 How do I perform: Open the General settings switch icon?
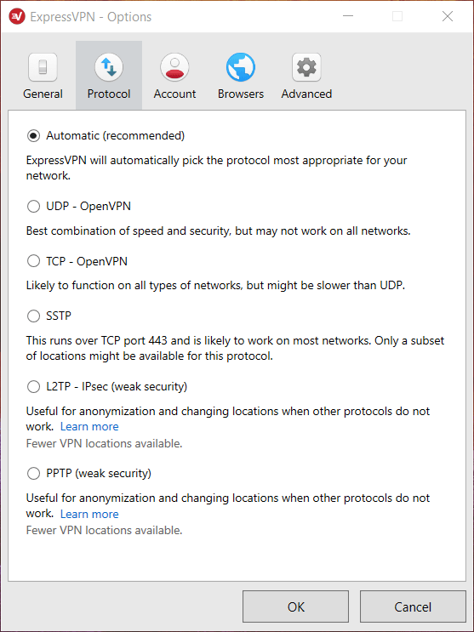(x=43, y=67)
